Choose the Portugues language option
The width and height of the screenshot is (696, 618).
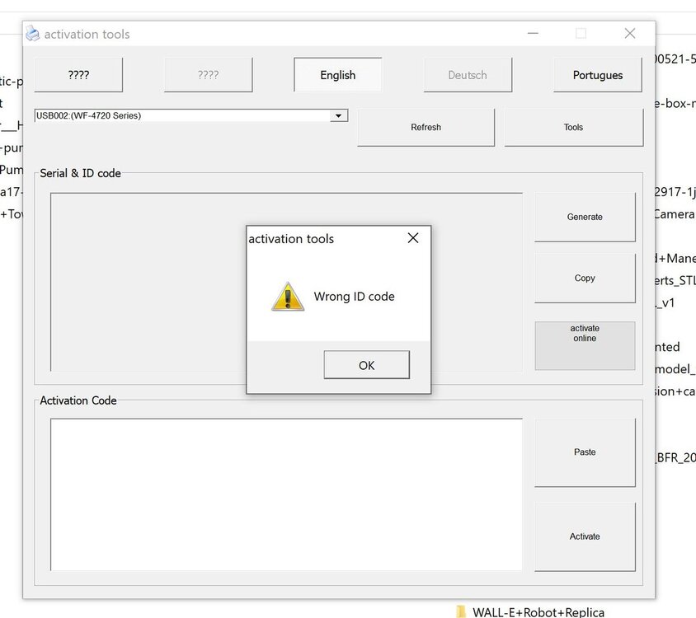[x=597, y=75]
